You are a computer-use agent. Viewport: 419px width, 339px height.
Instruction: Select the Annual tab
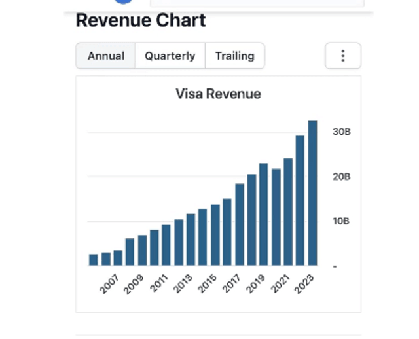(x=106, y=56)
